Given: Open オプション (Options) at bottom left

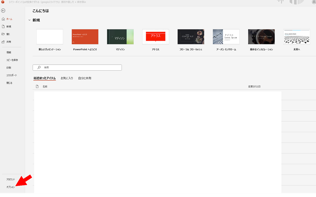Looking at the screenshot, I should 10,187.
